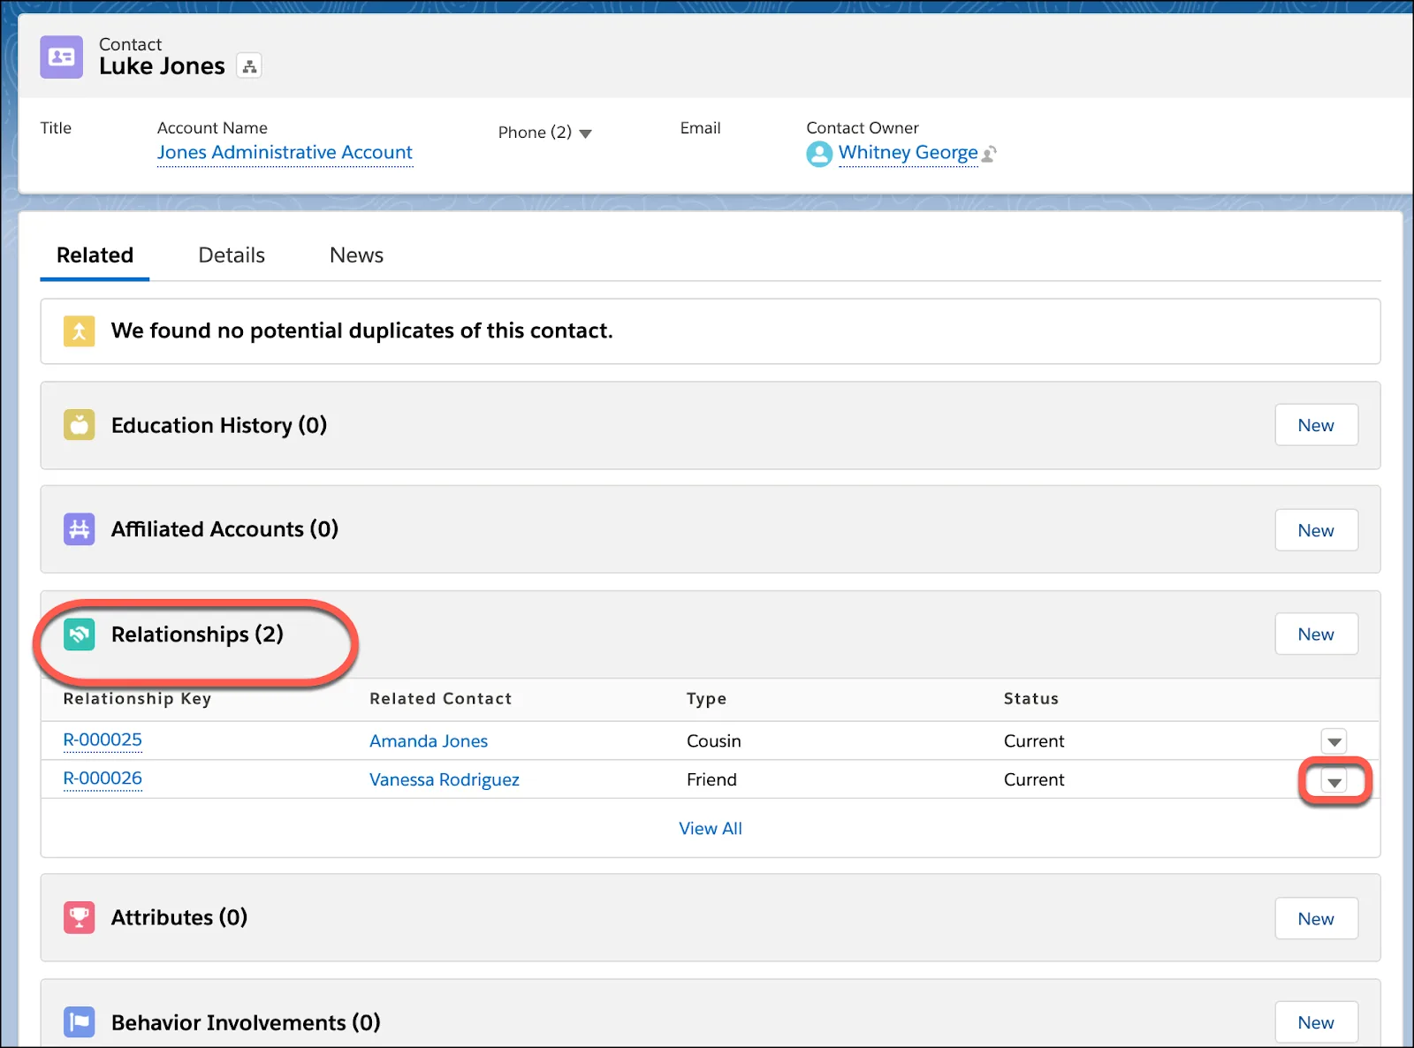Click the Email field label
This screenshot has height=1048, width=1414.
700,128
